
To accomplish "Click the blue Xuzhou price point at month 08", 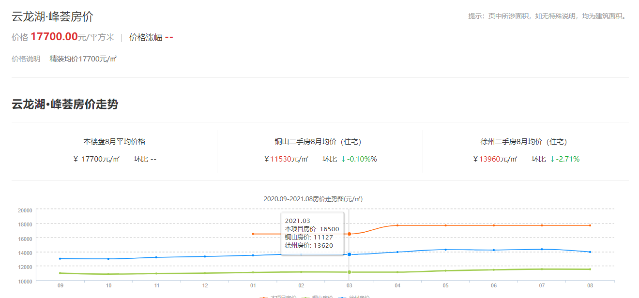I will coord(590,252).
